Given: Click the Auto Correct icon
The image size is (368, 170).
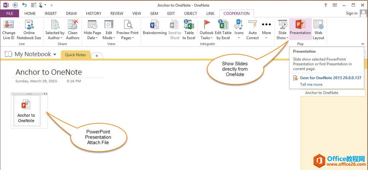Looking at the screenshot, I should tap(253, 25).
